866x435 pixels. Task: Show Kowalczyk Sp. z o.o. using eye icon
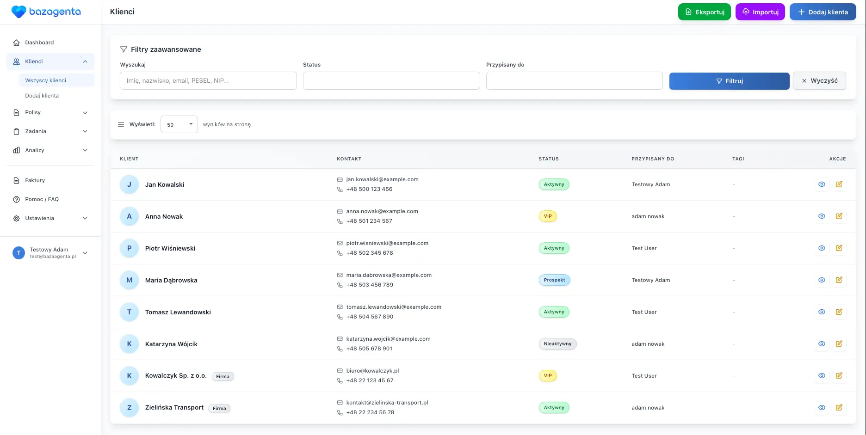pos(822,376)
